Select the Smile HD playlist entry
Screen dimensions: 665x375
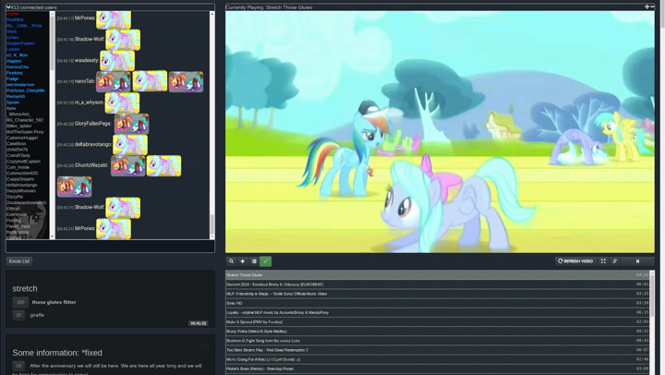[437, 303]
